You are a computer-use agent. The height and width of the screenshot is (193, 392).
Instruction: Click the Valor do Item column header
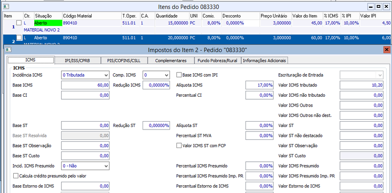(308, 16)
